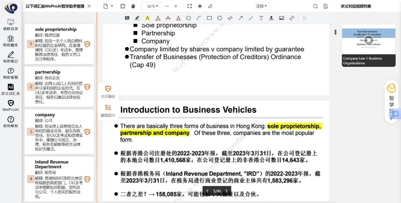Go to 我的笔记 in sidebar

tap(10, 57)
